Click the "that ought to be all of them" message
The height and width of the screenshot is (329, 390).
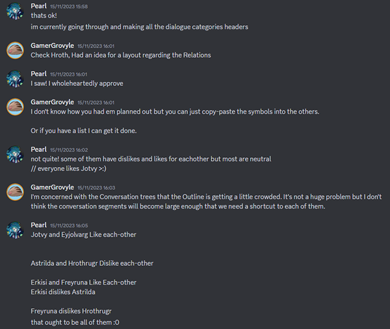coord(75,322)
